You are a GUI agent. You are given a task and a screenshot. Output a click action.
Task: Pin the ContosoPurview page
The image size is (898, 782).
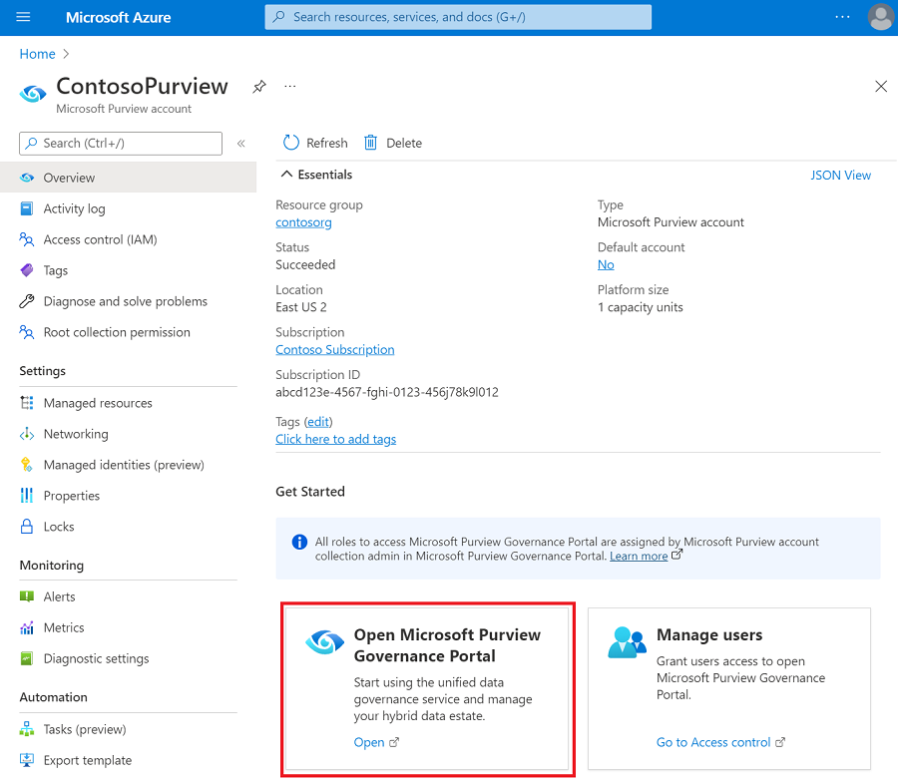[x=259, y=87]
